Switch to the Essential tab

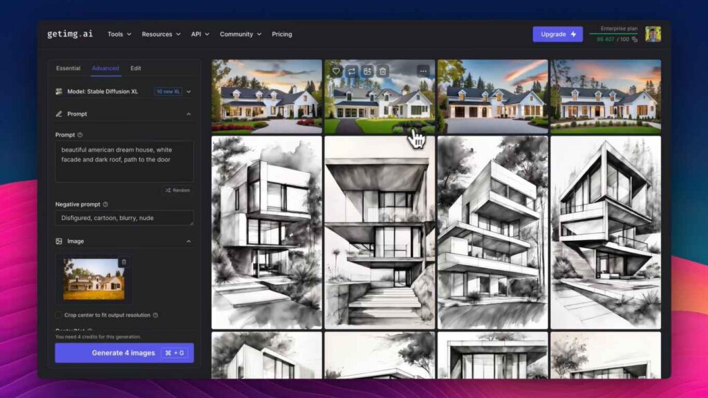tap(68, 69)
